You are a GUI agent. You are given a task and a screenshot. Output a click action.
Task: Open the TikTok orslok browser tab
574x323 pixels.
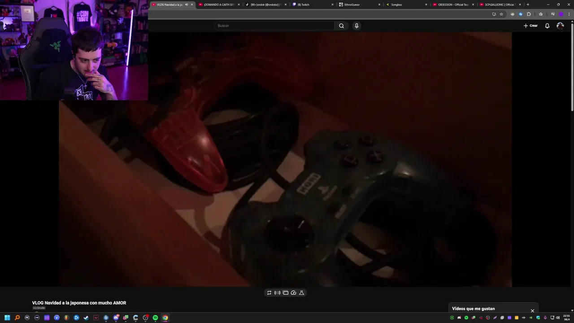point(265,4)
